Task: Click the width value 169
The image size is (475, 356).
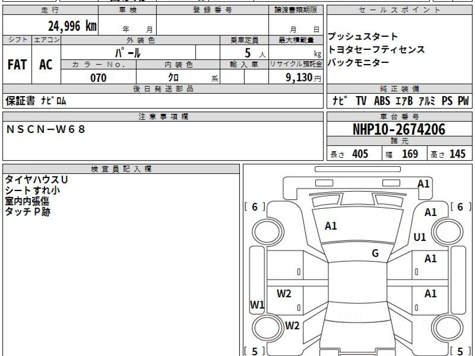Action: (410, 154)
